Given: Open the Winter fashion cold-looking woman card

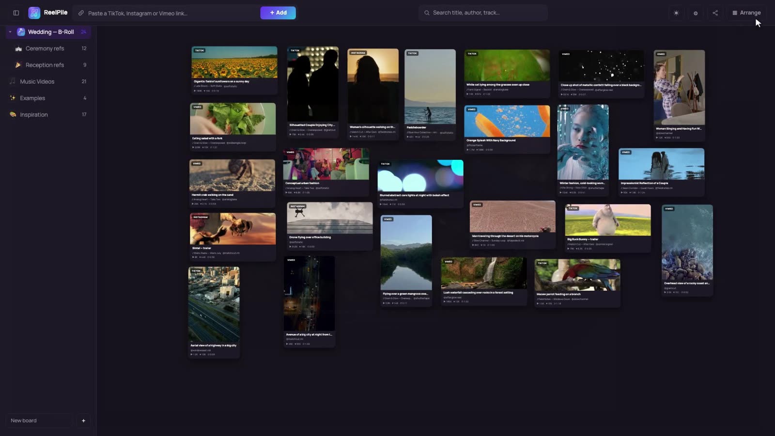Looking at the screenshot, I should point(583,150).
